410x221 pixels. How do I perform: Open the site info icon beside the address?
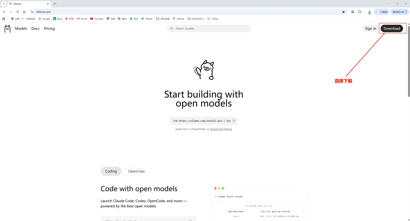[32, 12]
